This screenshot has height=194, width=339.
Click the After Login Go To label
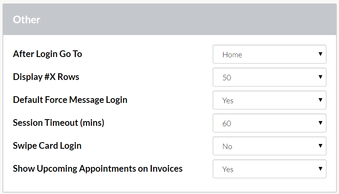pyautogui.click(x=47, y=54)
